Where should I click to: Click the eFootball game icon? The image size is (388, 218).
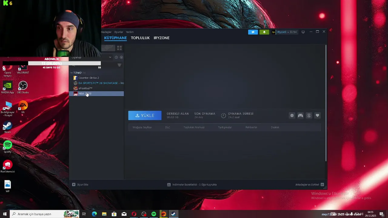point(75,88)
